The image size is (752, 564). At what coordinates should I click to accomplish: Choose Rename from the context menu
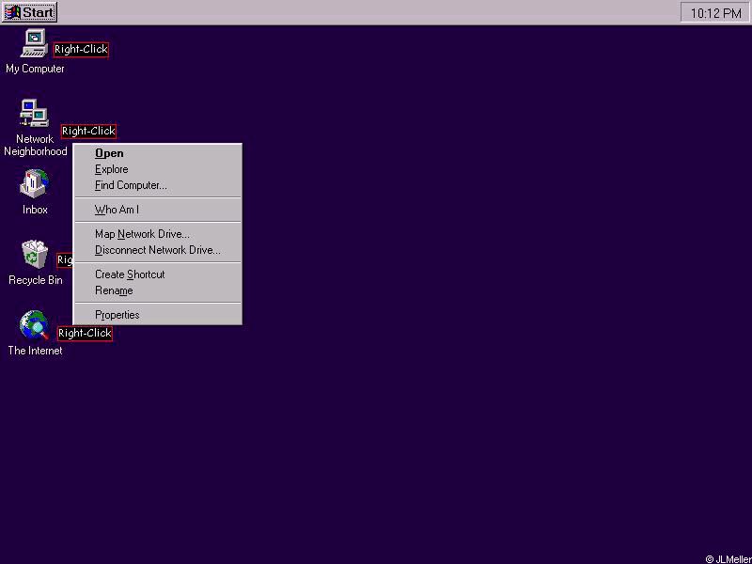(x=157, y=290)
